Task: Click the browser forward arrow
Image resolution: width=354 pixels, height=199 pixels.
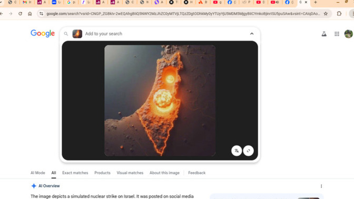Action: [11, 14]
